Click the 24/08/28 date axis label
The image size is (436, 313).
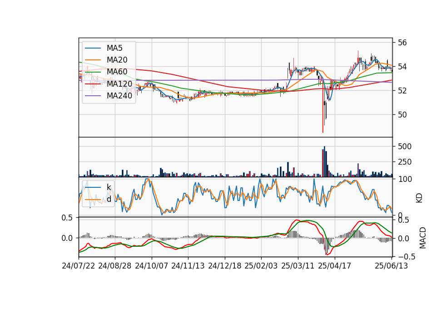115,266
